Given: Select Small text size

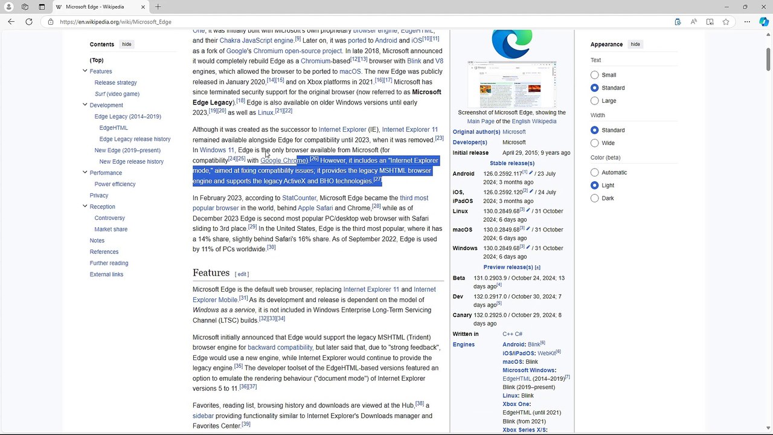Looking at the screenshot, I should 595,75.
